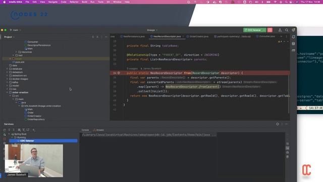Open the Apple menu
The image size is (323, 182).
5,2
